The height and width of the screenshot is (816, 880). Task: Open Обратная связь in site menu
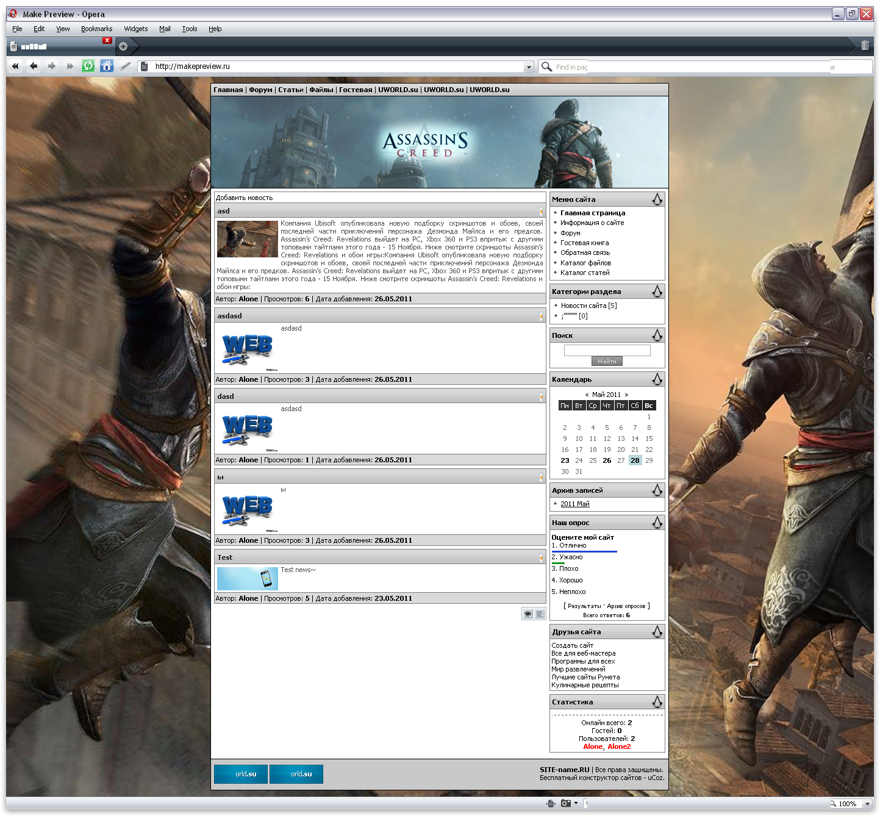585,252
